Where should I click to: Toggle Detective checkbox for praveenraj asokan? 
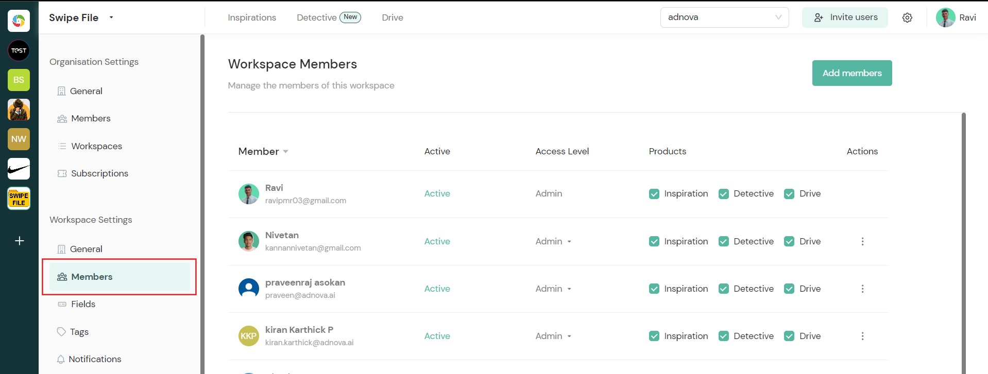(724, 289)
